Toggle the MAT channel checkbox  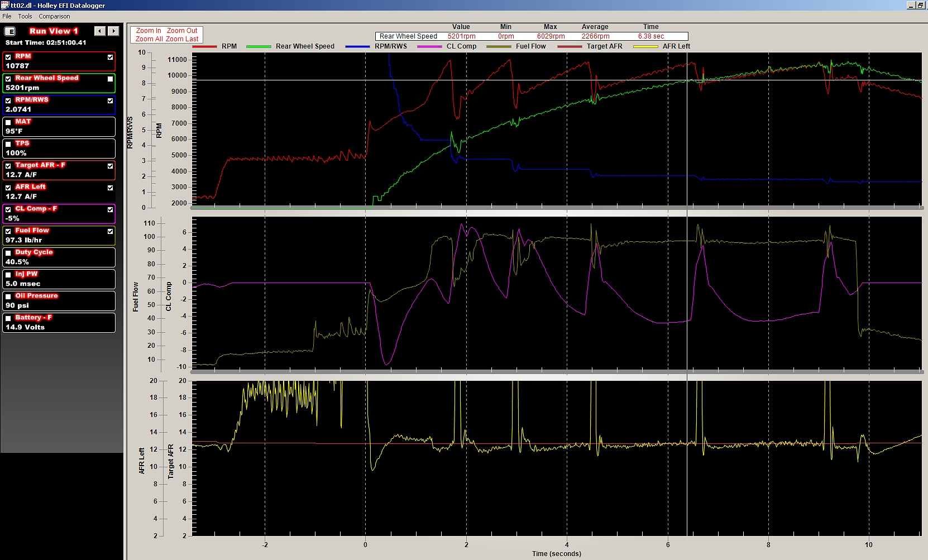click(8, 122)
